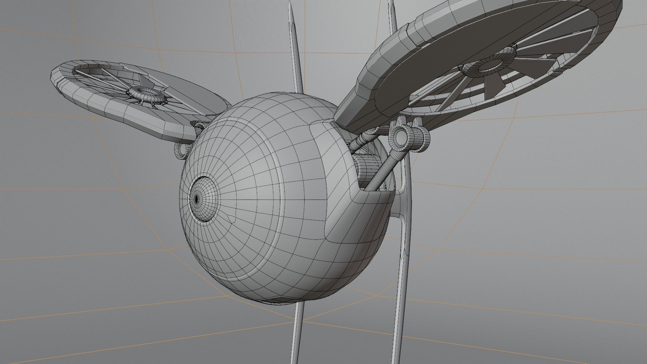Image resolution: width=647 pixels, height=364 pixels.
Task: Select the small ring loop under left rotor
Action: click(x=182, y=150)
